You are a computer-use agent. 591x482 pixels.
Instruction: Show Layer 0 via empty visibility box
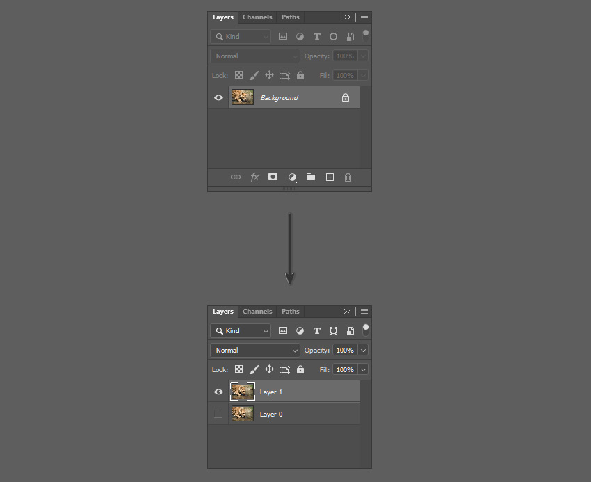218,414
